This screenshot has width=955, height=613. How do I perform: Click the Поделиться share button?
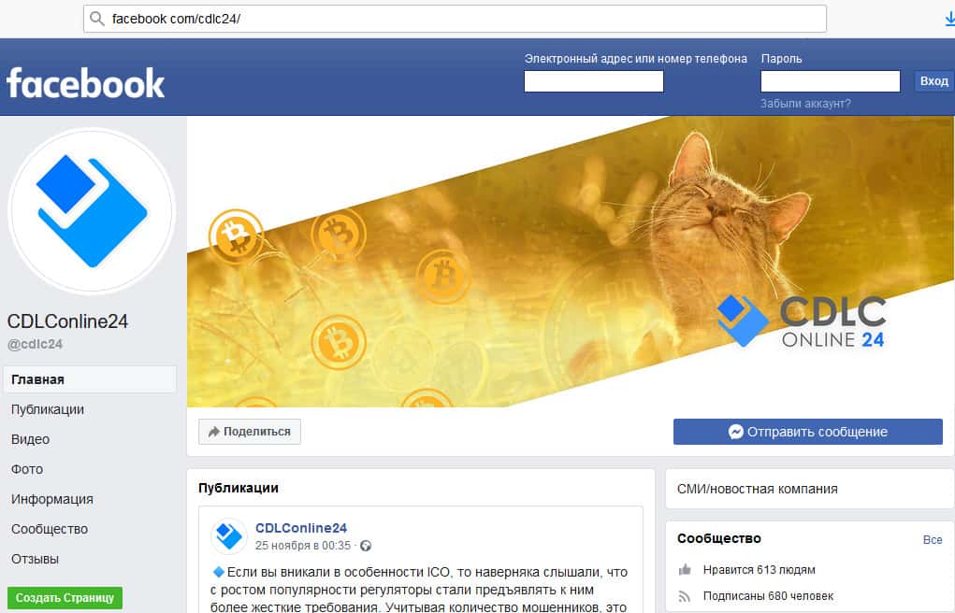pyautogui.click(x=250, y=432)
